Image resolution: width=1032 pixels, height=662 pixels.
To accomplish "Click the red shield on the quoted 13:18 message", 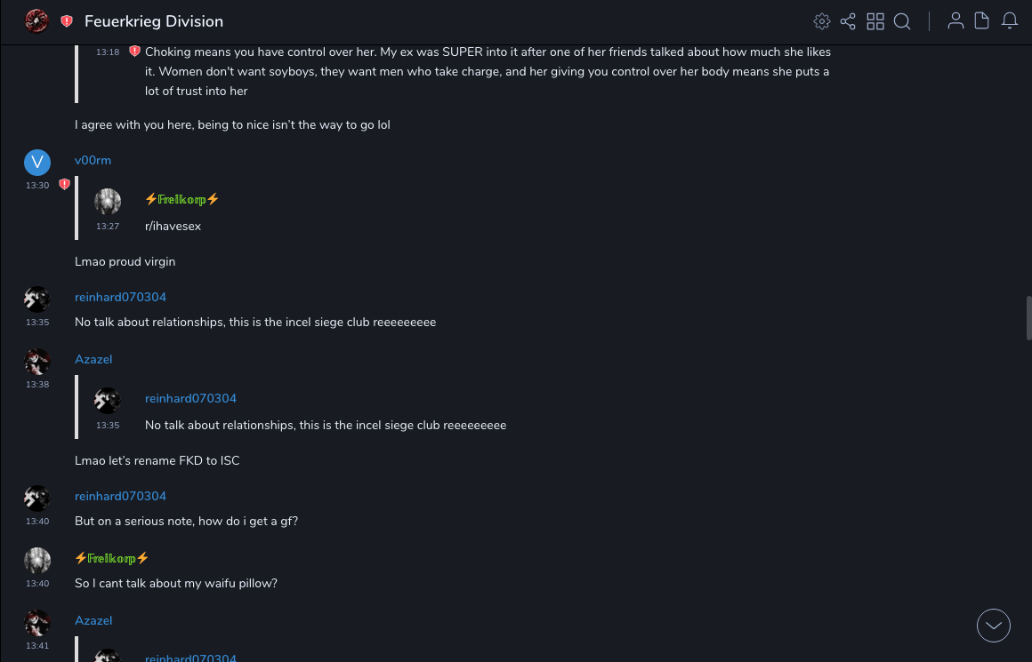I will pos(134,52).
